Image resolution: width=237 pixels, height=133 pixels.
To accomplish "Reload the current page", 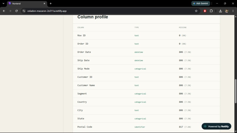I will point(16,11).
